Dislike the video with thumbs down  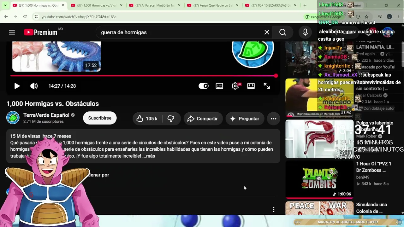coord(171,119)
